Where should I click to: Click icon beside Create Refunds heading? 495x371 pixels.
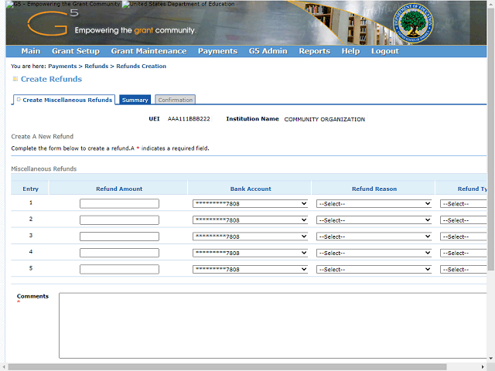(x=15, y=79)
